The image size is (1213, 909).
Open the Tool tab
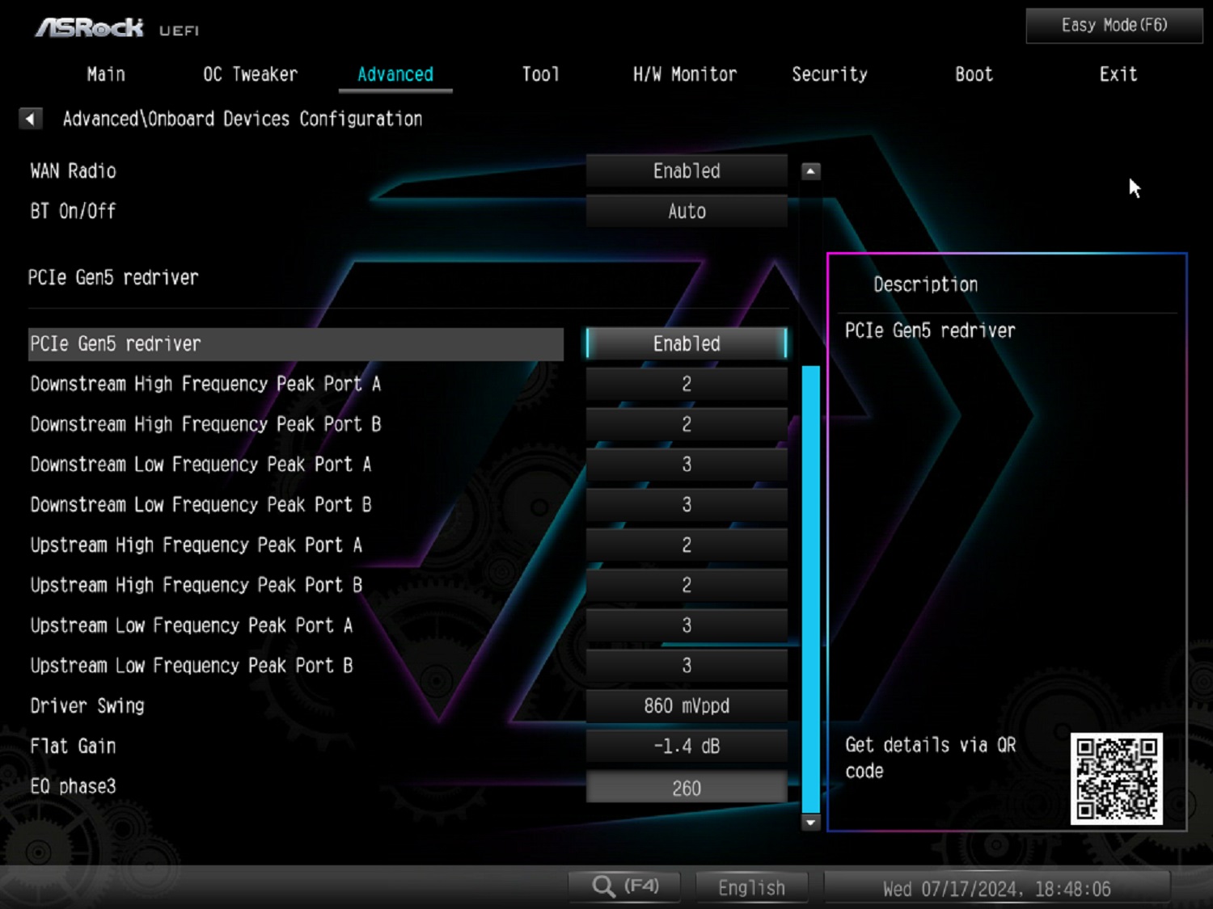(540, 74)
